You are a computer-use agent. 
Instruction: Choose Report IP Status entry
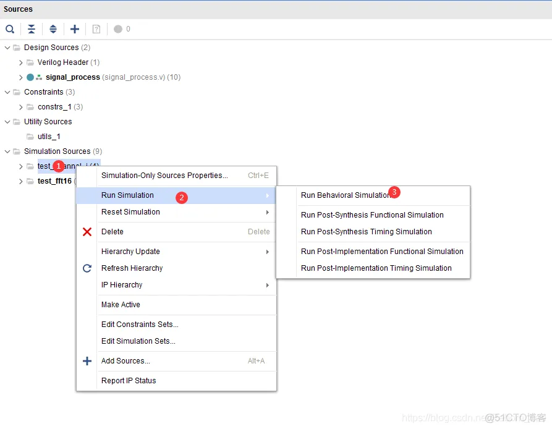click(176, 380)
